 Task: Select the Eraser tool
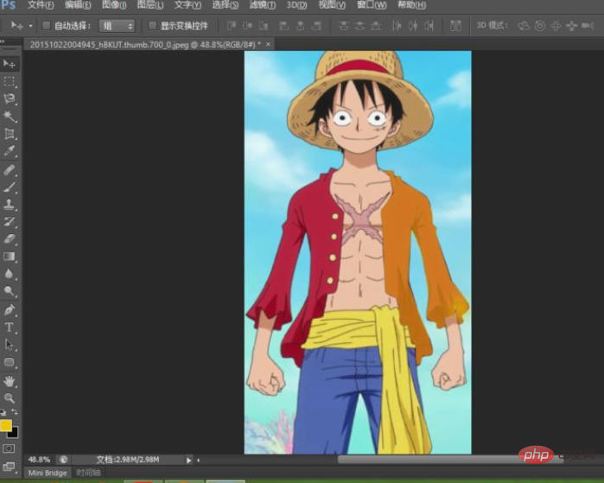coord(9,238)
